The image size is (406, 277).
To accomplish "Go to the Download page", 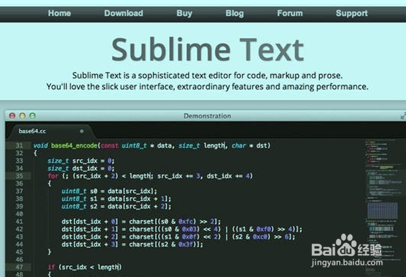I will (x=124, y=14).
